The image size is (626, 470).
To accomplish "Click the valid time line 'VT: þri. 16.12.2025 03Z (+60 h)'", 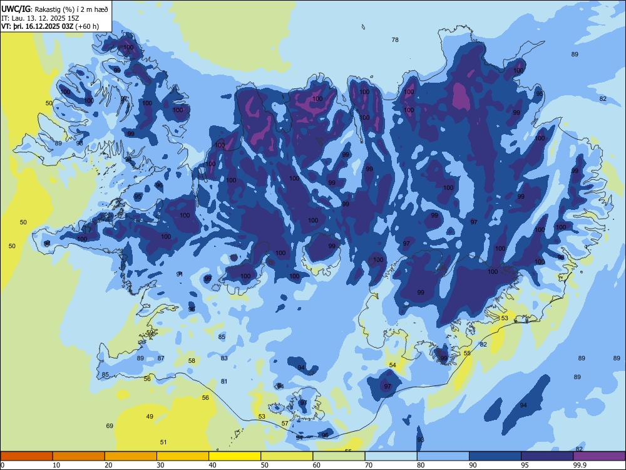I will coord(50,26).
